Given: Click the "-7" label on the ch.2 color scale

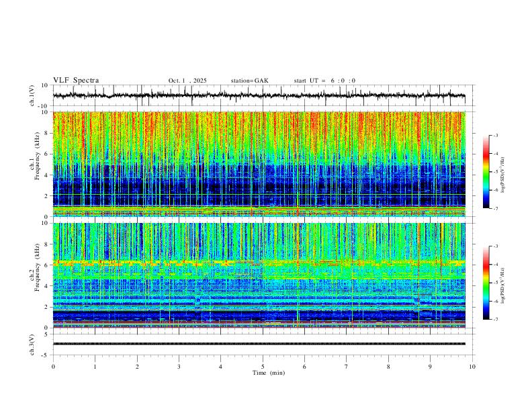Looking at the screenshot, I should point(495,320).
